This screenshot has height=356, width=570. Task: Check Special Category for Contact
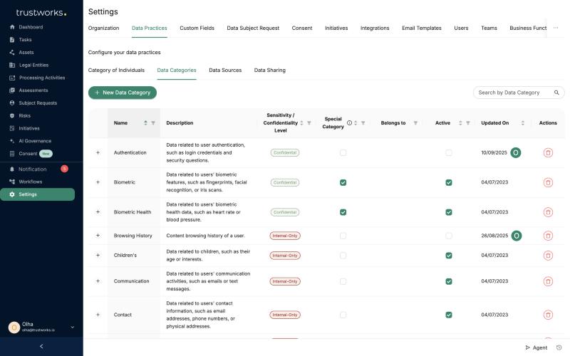click(x=343, y=315)
